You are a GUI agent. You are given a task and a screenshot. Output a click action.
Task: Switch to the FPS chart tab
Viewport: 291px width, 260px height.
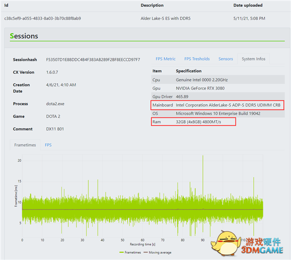click(x=48, y=145)
